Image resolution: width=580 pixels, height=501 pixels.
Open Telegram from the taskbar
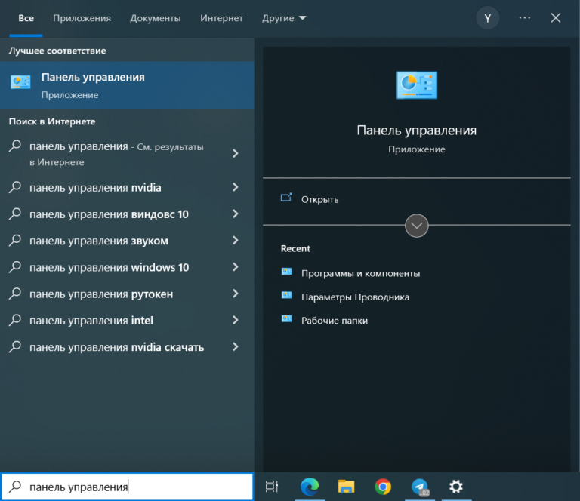(x=420, y=487)
